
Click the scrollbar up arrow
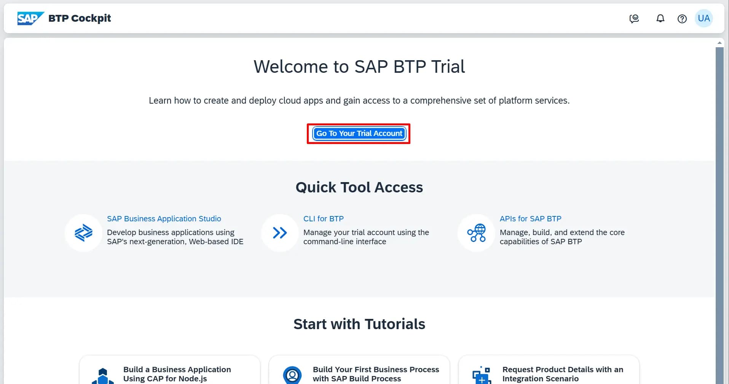coord(719,43)
